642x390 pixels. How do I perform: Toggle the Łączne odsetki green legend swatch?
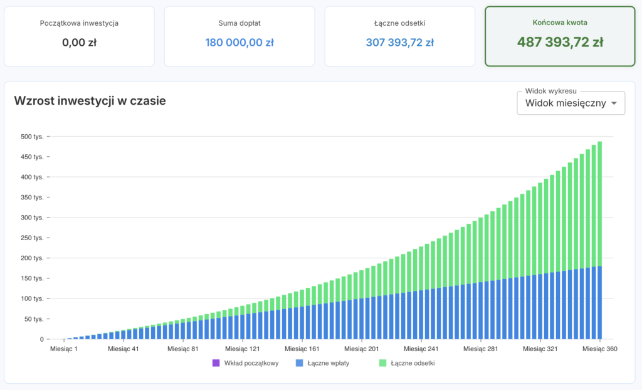pos(383,363)
